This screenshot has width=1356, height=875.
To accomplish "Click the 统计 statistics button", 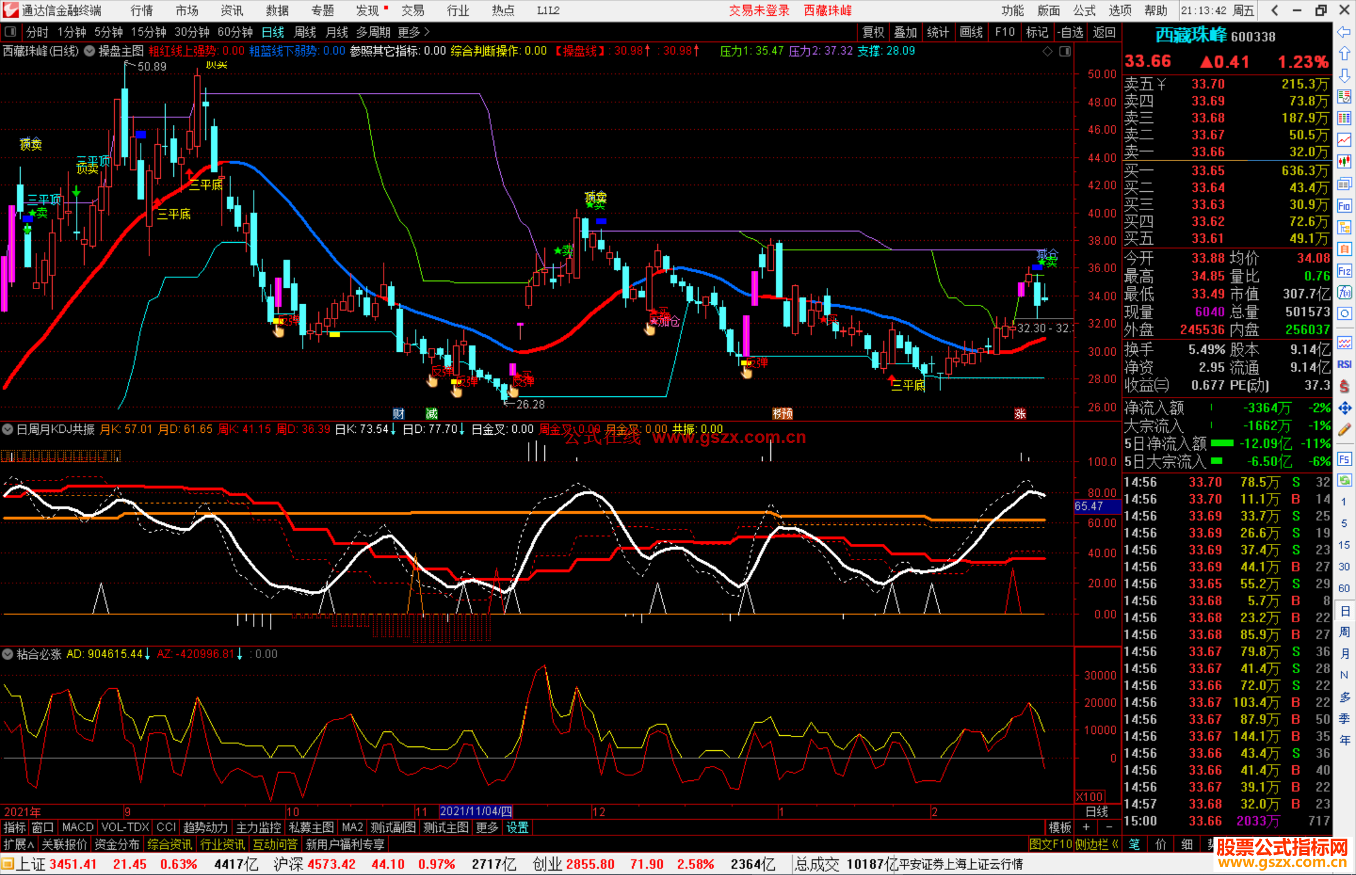I will coord(939,32).
